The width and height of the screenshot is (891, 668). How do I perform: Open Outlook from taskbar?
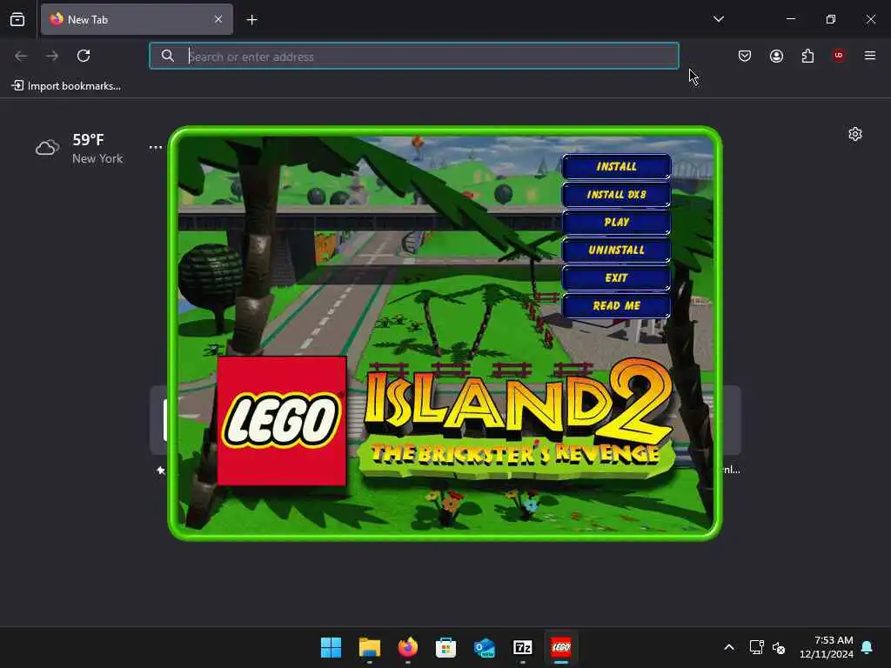click(x=484, y=647)
